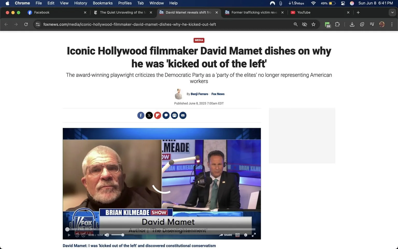Enter fullscreen video mode
Viewport: 398px width, 249px height.
coord(254,235)
